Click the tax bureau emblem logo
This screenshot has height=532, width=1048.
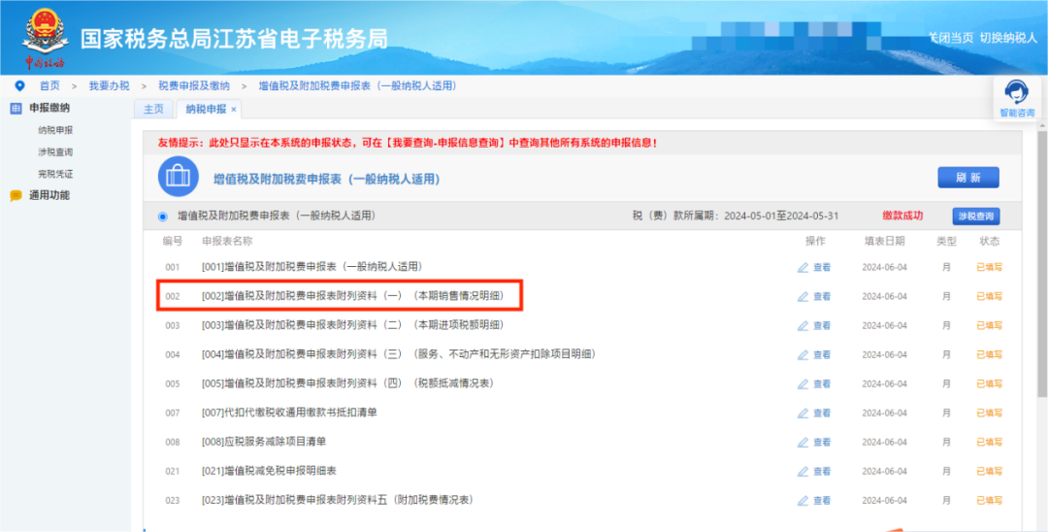pyautogui.click(x=45, y=39)
